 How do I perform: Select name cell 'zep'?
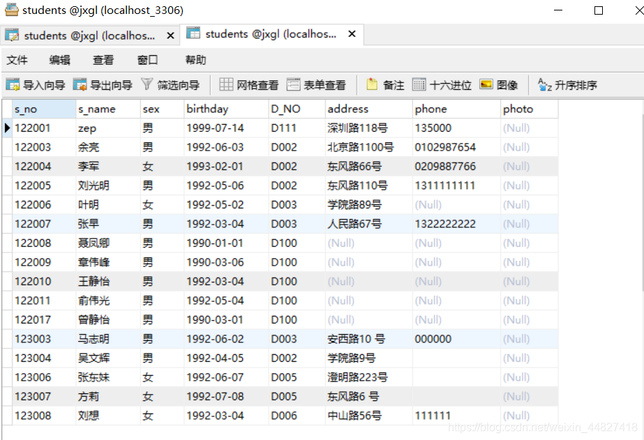[108, 128]
